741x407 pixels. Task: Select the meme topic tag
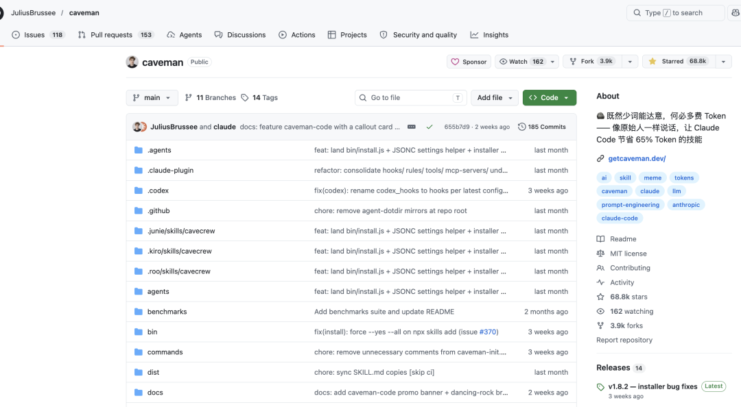click(652, 178)
